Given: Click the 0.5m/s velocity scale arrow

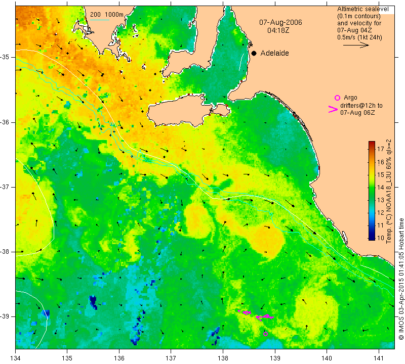Looking at the screenshot, I should [x=356, y=45].
